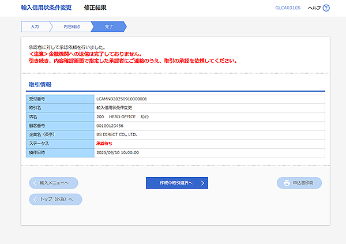Click the 輸入信用状条件変更 page title

[x=46, y=7]
